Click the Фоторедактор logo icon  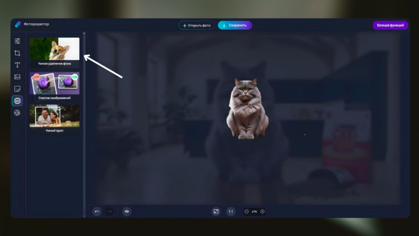[18, 24]
